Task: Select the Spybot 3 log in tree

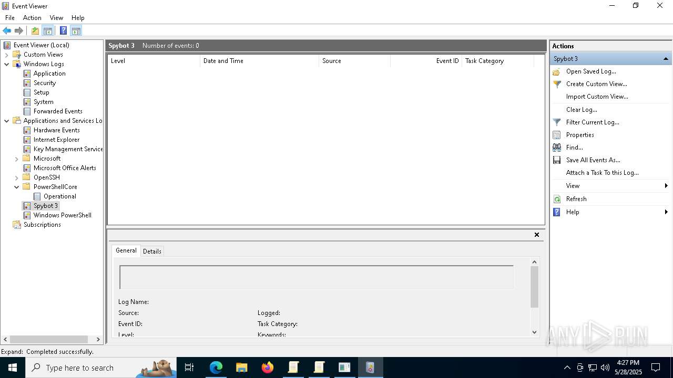Action: (46, 206)
